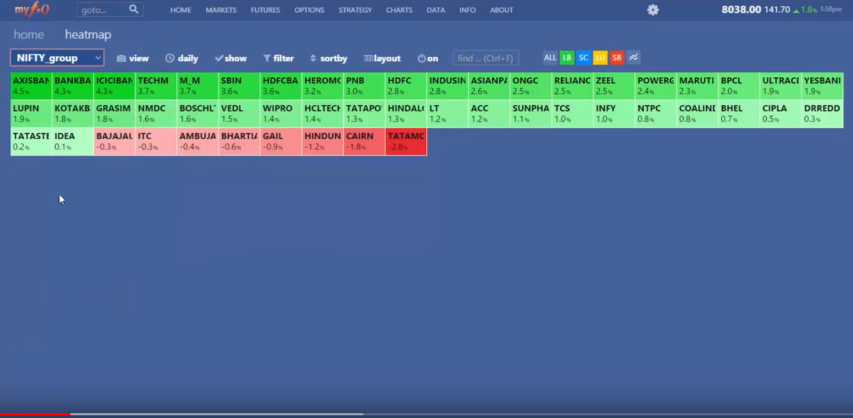Toggle the yellow LU filter

[600, 58]
